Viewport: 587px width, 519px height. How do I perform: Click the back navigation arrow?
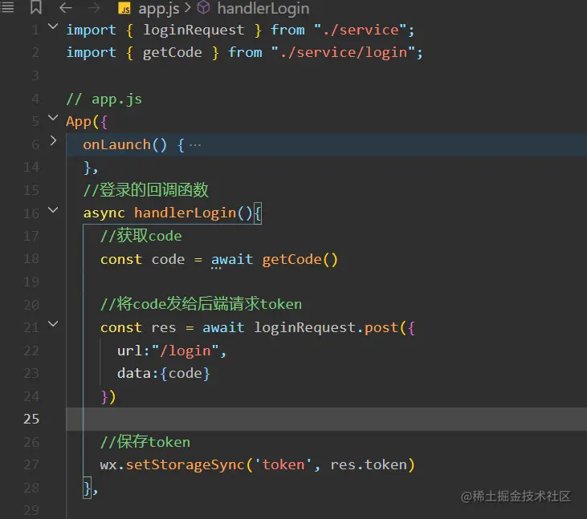(x=66, y=7)
